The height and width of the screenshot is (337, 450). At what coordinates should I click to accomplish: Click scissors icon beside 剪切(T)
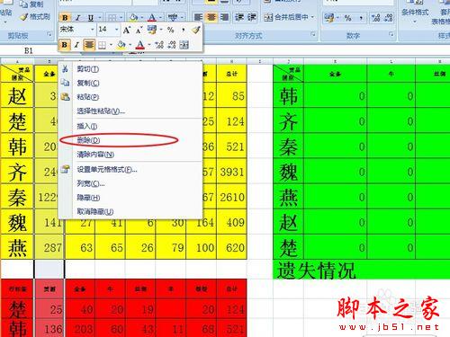65,69
